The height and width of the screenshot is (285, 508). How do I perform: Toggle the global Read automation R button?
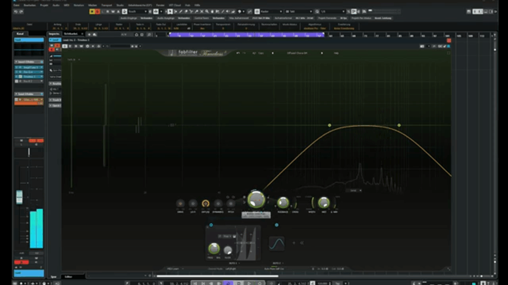pos(108,12)
